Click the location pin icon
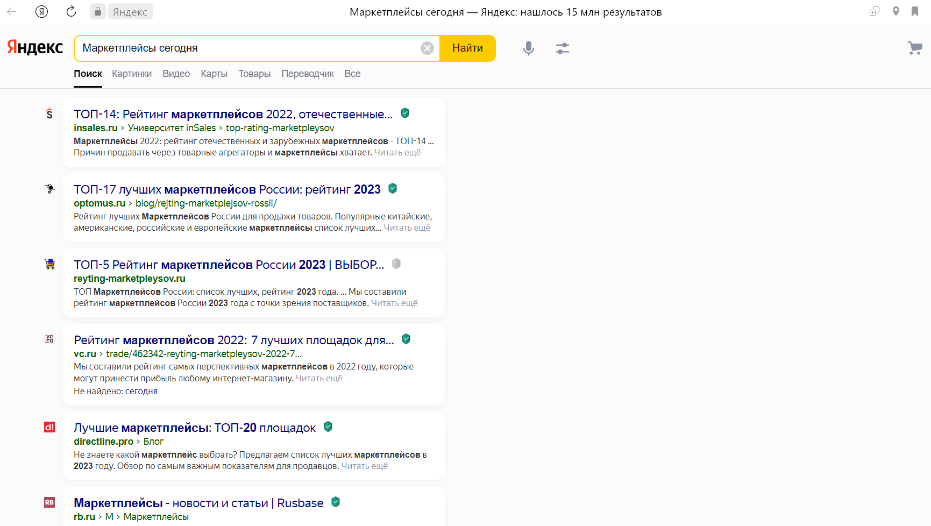 [896, 11]
